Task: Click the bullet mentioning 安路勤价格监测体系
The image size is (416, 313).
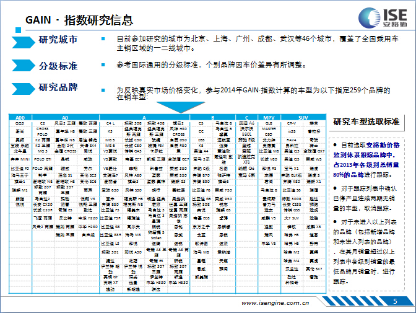Action: coord(366,160)
